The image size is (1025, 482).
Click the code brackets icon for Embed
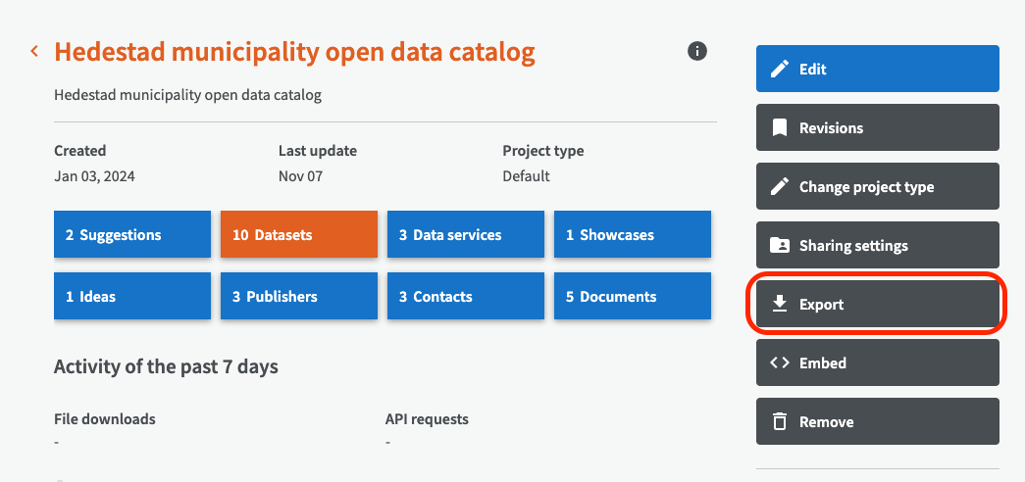tap(780, 363)
